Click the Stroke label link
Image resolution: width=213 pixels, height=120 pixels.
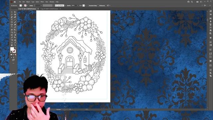tap(31, 5)
